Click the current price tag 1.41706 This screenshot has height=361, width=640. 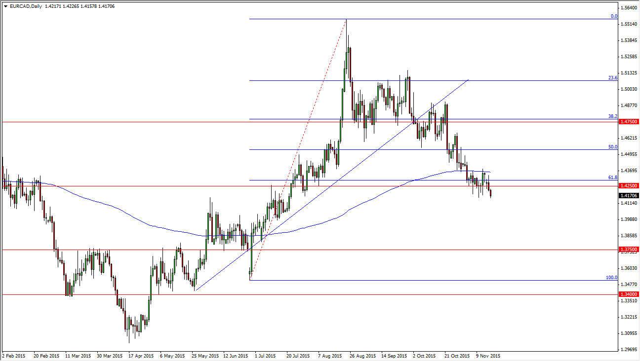(630, 195)
